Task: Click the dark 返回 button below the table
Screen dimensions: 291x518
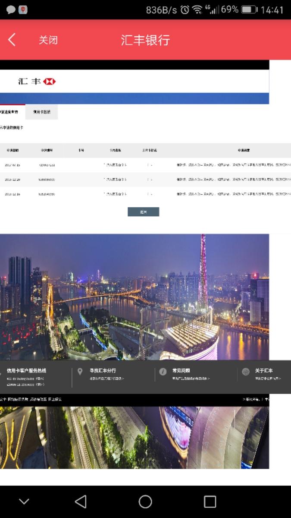Action: 144,212
